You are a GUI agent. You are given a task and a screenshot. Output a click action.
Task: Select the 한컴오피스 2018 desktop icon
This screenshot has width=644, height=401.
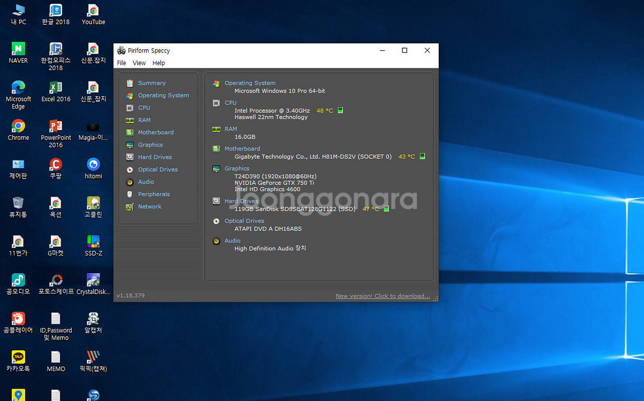tap(56, 56)
